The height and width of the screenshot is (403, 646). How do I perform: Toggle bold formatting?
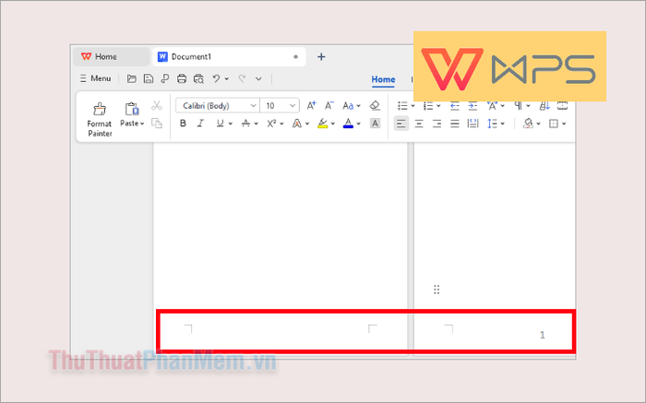183,123
